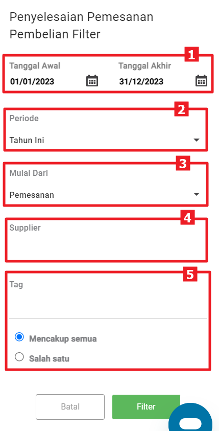
Task: Click the Batal button
Action: point(70,407)
